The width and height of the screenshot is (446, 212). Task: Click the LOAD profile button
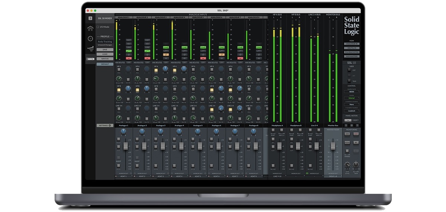pos(105,54)
